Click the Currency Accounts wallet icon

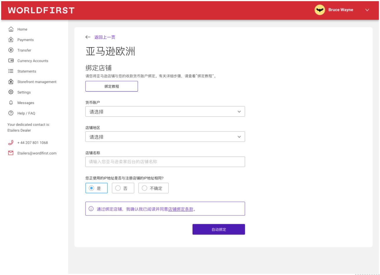point(11,60)
